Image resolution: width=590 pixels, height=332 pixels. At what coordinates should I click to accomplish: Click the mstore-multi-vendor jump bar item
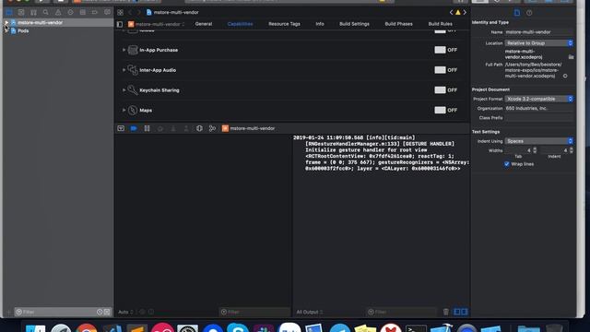click(172, 12)
